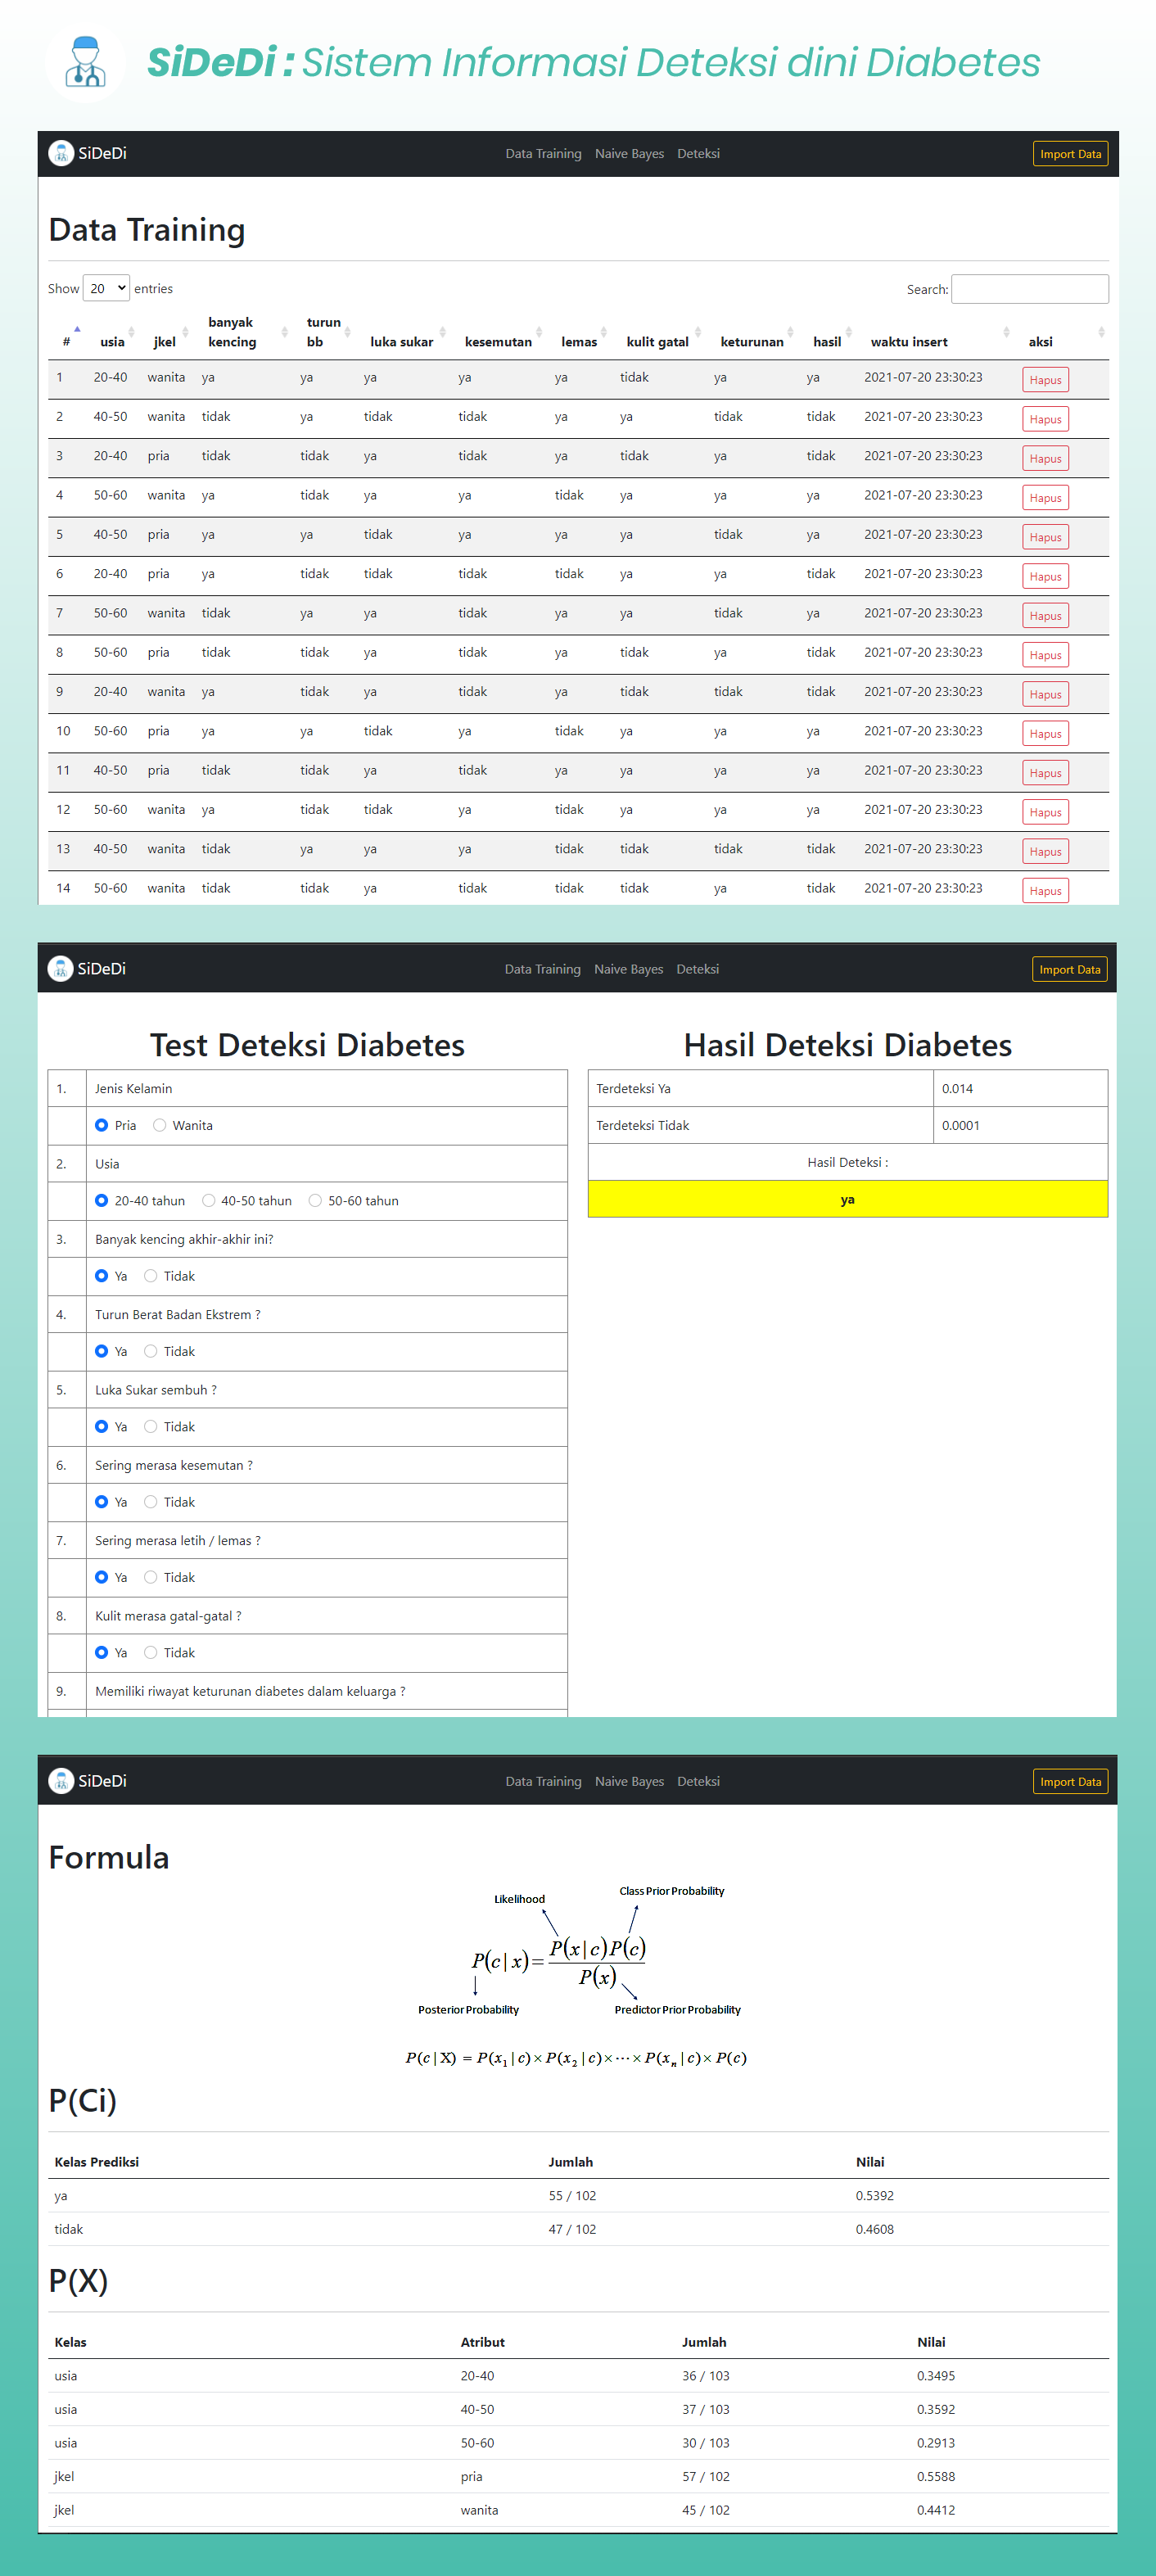The height and width of the screenshot is (2576, 1156).
Task: Click the Search input field
Action: point(1030,289)
